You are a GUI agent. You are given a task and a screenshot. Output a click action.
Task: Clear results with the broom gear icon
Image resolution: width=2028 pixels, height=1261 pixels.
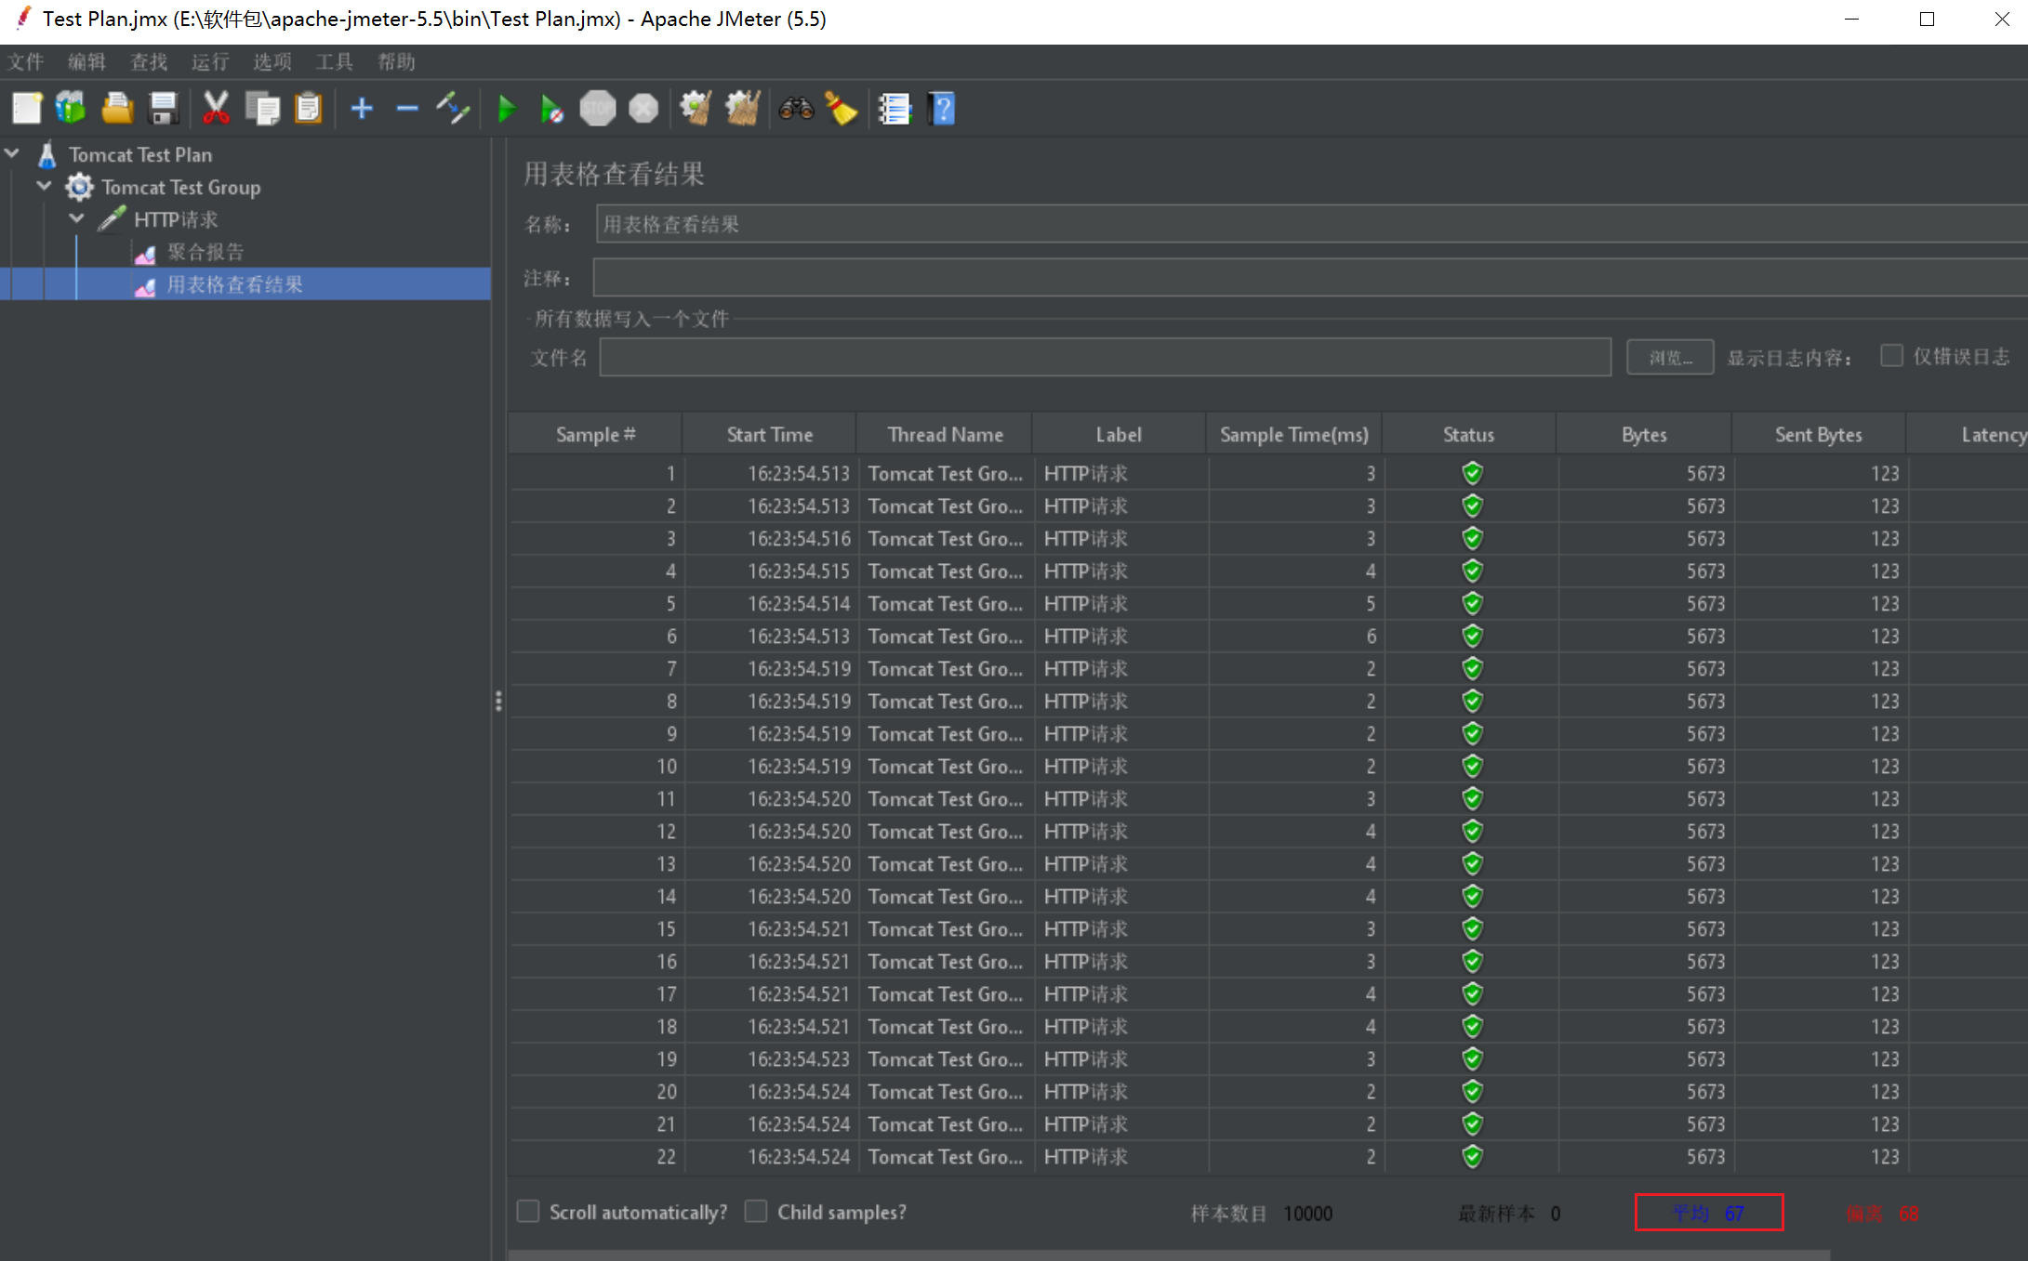click(x=696, y=109)
